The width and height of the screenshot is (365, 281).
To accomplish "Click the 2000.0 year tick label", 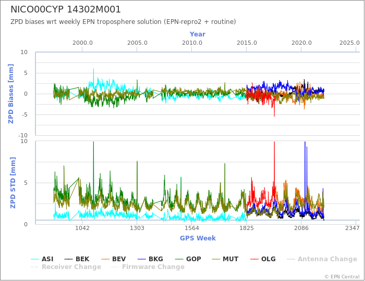I will pos(82,43).
